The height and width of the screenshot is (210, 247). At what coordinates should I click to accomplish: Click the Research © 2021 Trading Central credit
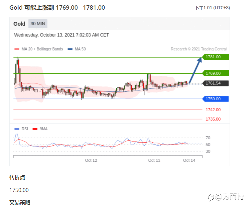point(199,49)
